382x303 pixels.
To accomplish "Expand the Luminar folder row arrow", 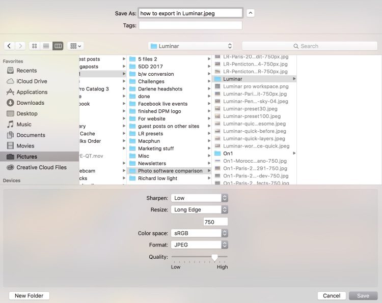I will 294,79.
